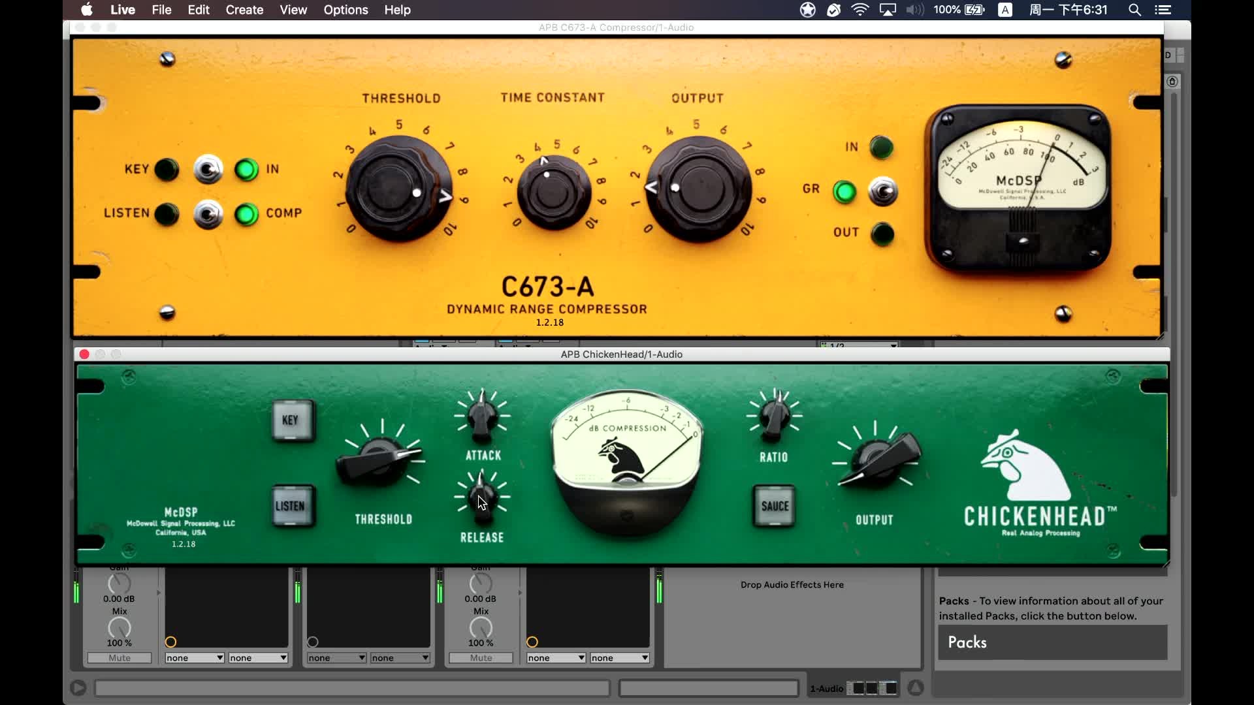
Task: Click the dark LISTEN indicator LED on C673-A
Action: [x=167, y=214]
